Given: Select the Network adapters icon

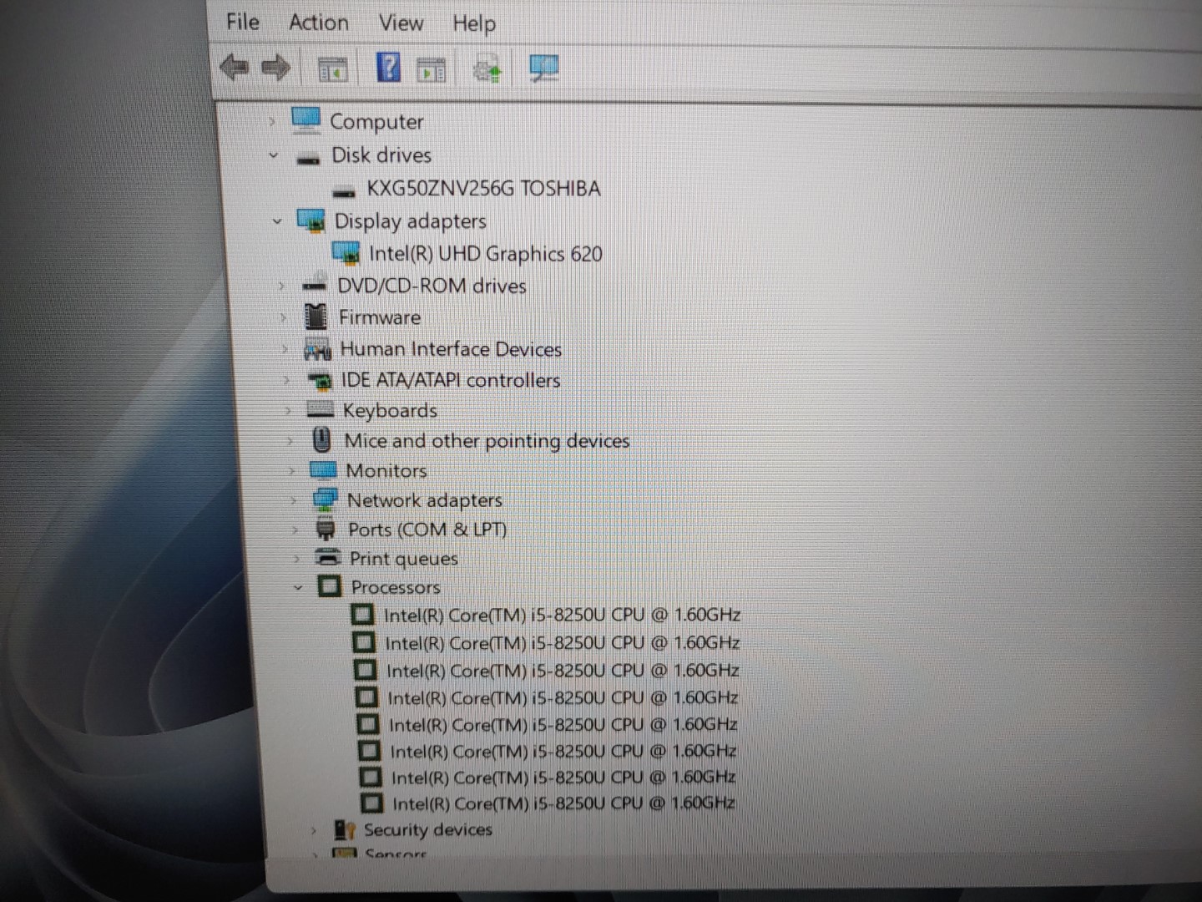Looking at the screenshot, I should pyautogui.click(x=325, y=499).
